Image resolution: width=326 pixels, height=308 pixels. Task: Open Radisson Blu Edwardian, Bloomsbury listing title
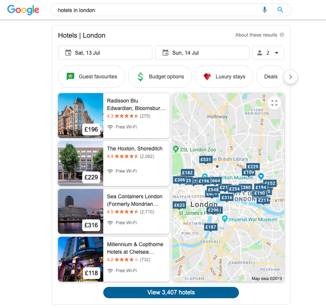coord(136,104)
